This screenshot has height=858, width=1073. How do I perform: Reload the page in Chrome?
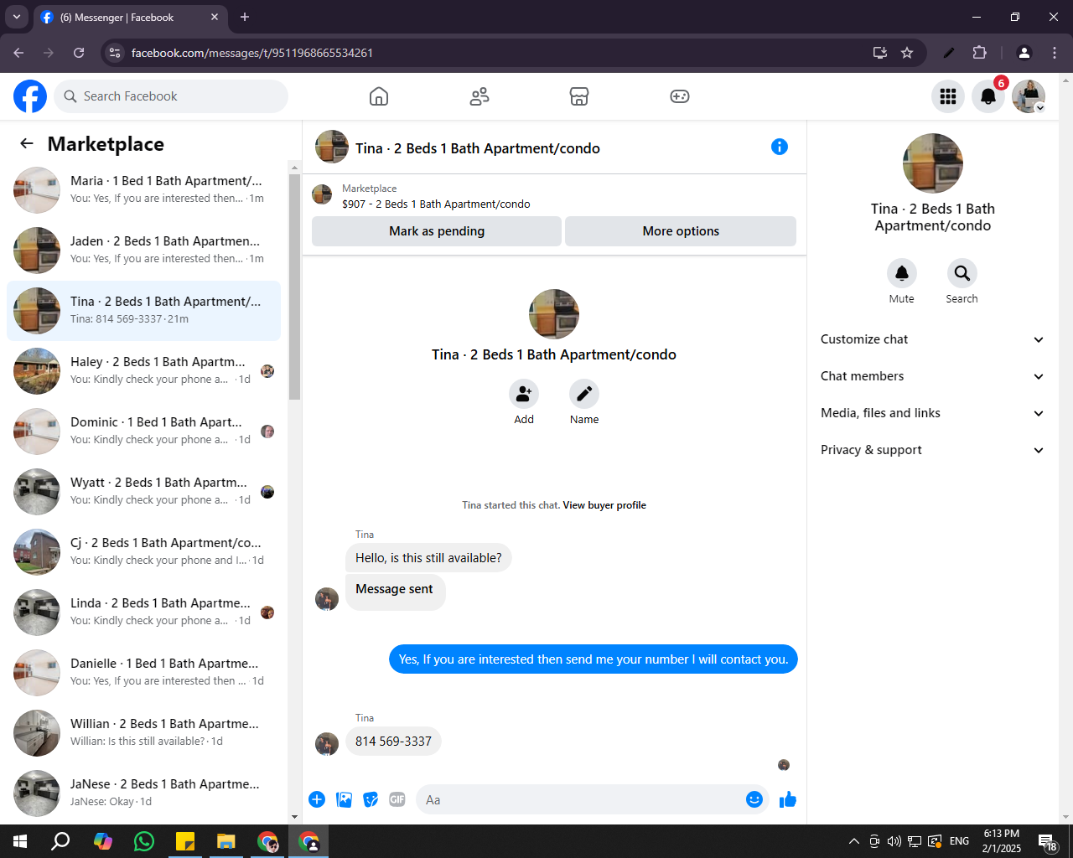pyautogui.click(x=79, y=53)
